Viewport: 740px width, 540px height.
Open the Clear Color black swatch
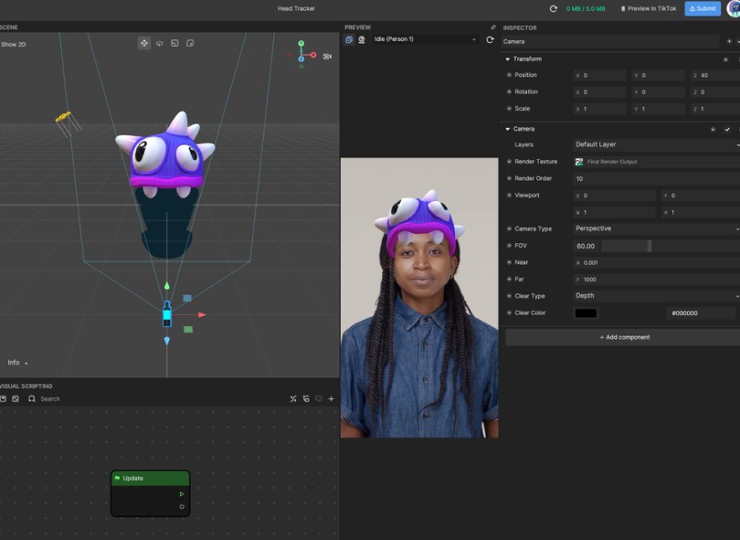(586, 313)
